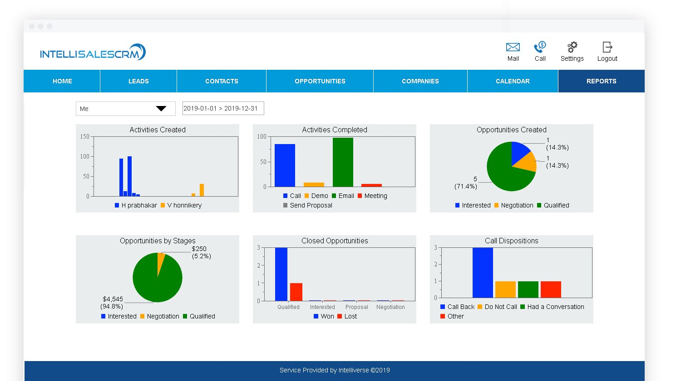Click the green Qualified pie slice in Opportunities Created
The width and height of the screenshot is (681, 381).
(504, 174)
